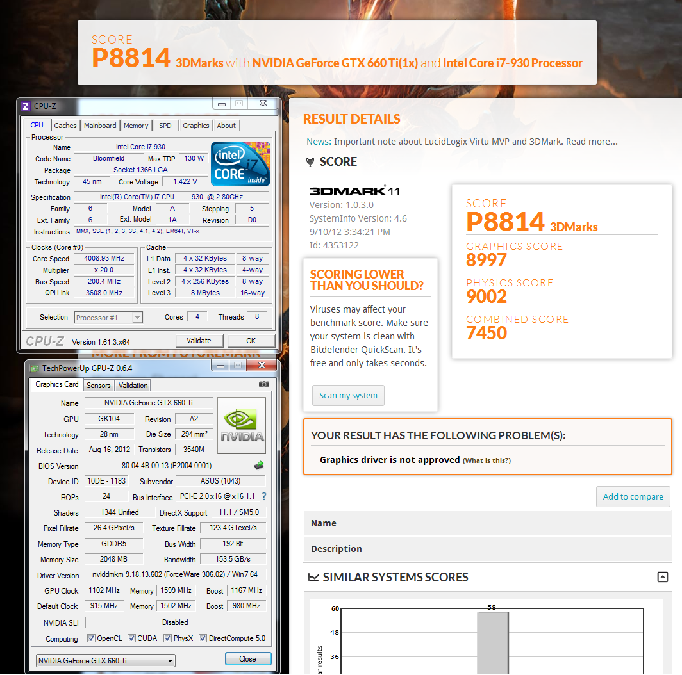The height and width of the screenshot is (675, 682).
Task: Click the CPU-Z title bar Z logo icon
Action: click(24, 106)
